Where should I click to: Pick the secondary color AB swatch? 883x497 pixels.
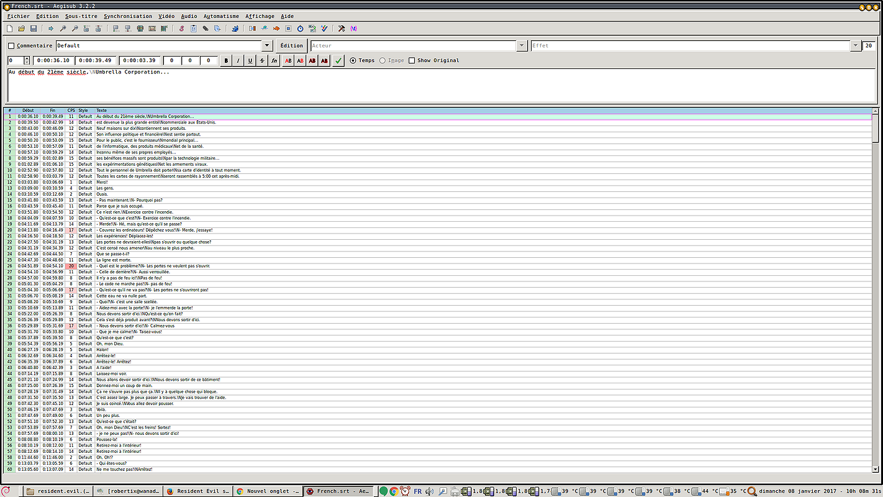coord(300,60)
